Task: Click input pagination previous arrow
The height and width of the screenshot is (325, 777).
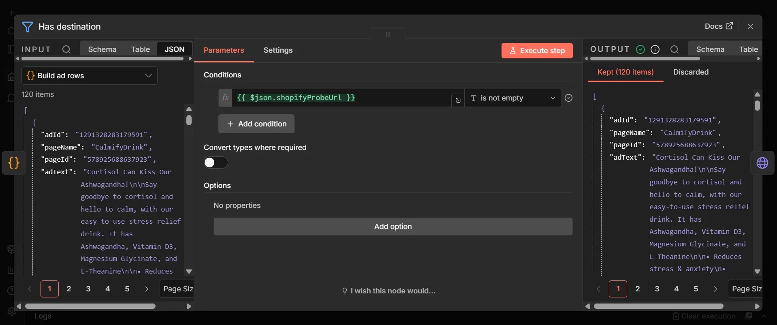Action: tap(30, 289)
